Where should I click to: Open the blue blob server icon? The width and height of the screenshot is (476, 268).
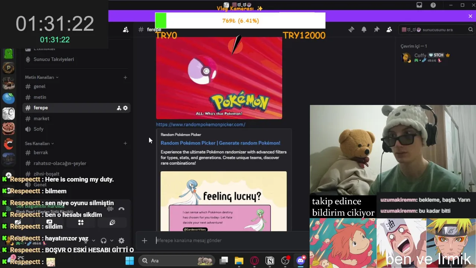point(9,98)
